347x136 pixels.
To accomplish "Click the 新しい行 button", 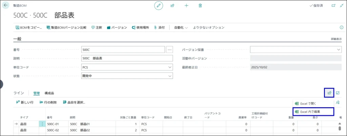I will (x=25, y=102).
